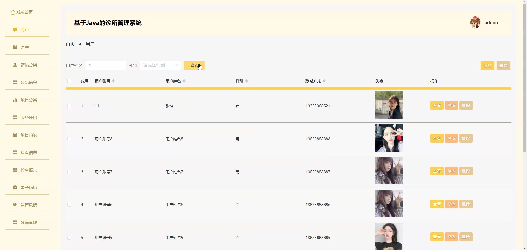Click the bulb icon next to 留言反馈
527x250 pixels.
[15, 205]
